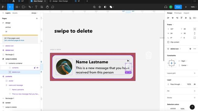Add a new file tab with plus
Image resolution: width=198 pixels, height=111 pixels.
tap(87, 1)
